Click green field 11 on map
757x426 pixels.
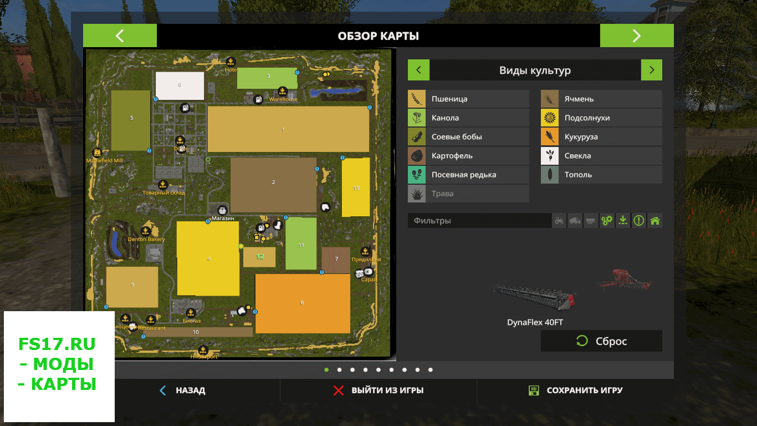point(301,244)
